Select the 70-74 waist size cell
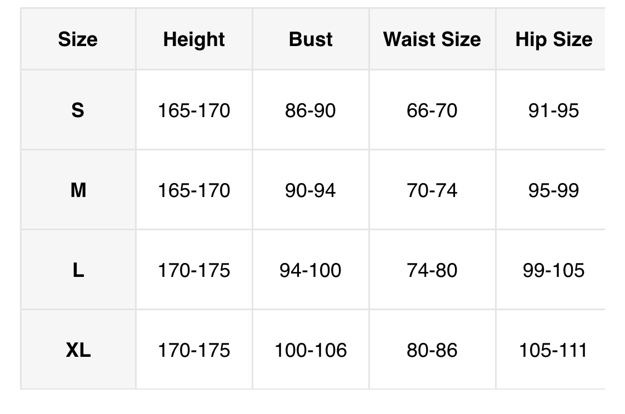The width and height of the screenshot is (625, 414). tap(432, 190)
